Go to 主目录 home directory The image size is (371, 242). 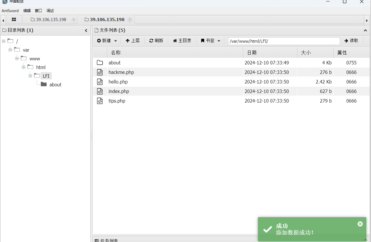pos(182,41)
